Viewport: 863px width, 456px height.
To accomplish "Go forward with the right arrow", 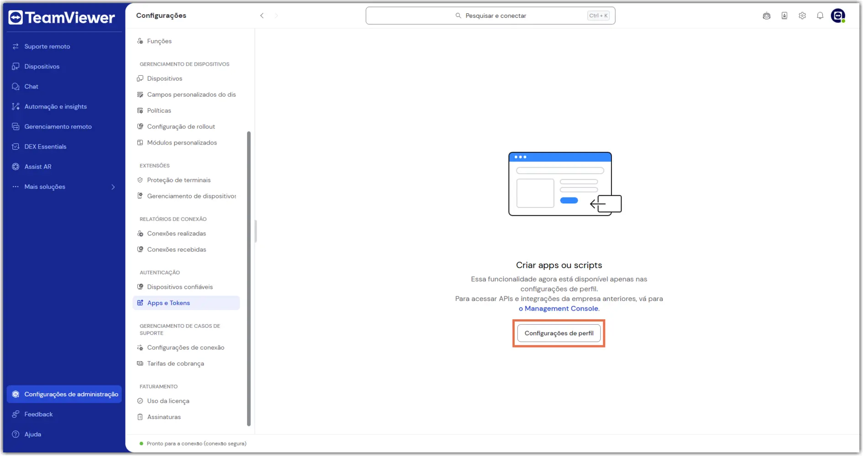I will point(276,16).
